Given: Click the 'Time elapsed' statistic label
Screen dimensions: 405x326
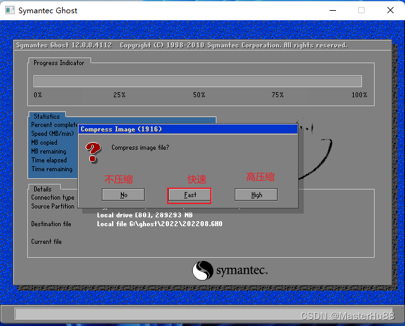Looking at the screenshot, I should tap(49, 160).
